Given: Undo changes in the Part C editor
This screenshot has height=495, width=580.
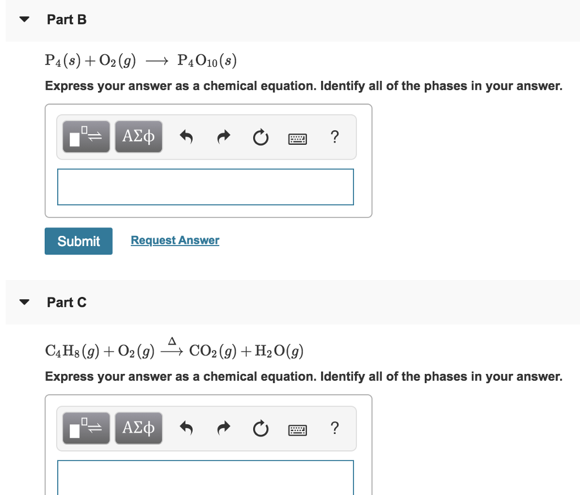Looking at the screenshot, I should [x=186, y=428].
